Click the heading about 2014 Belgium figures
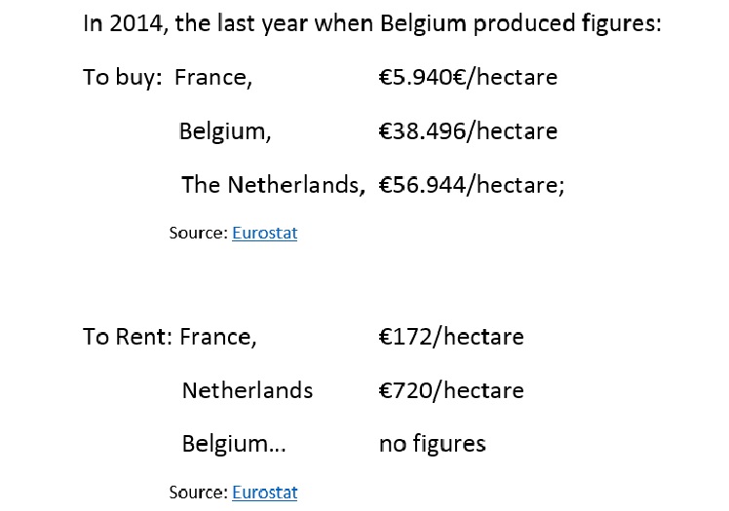 click(372, 23)
